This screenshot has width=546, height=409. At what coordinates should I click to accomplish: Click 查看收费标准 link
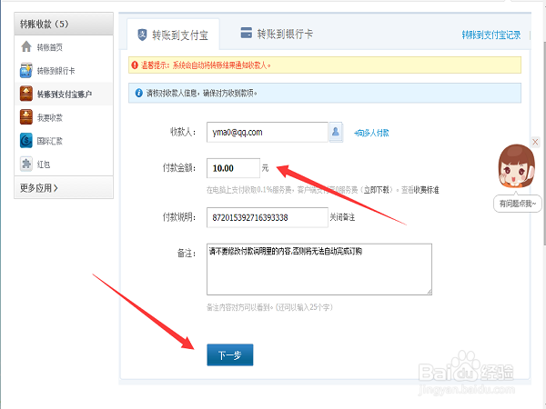coord(420,190)
